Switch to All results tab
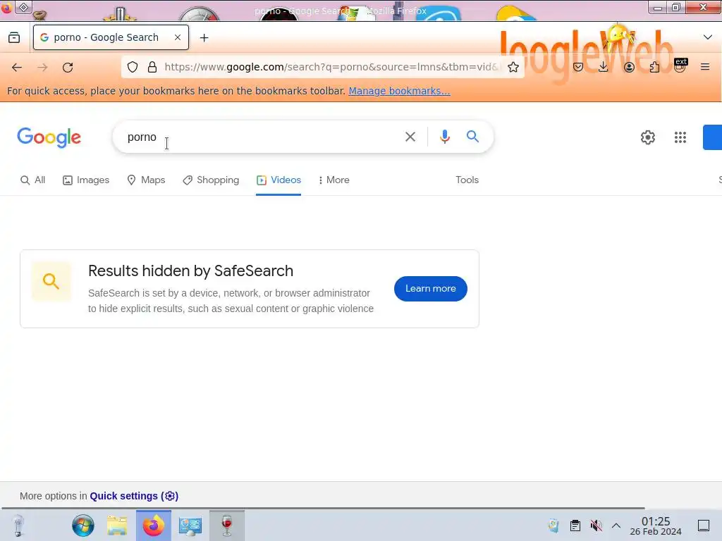Screen dimensions: 722x541 click(32, 180)
